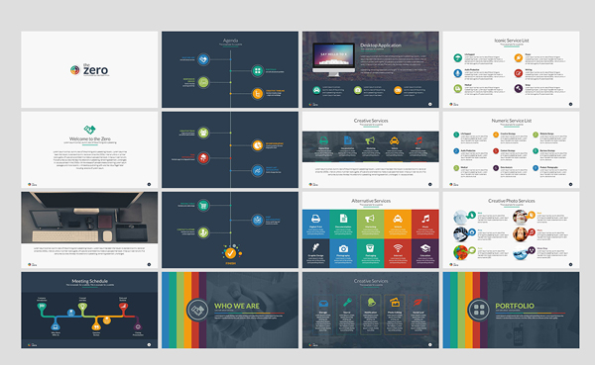Click the flashlight icon on dark Creative Services
The height and width of the screenshot is (365, 595).
[347, 302]
